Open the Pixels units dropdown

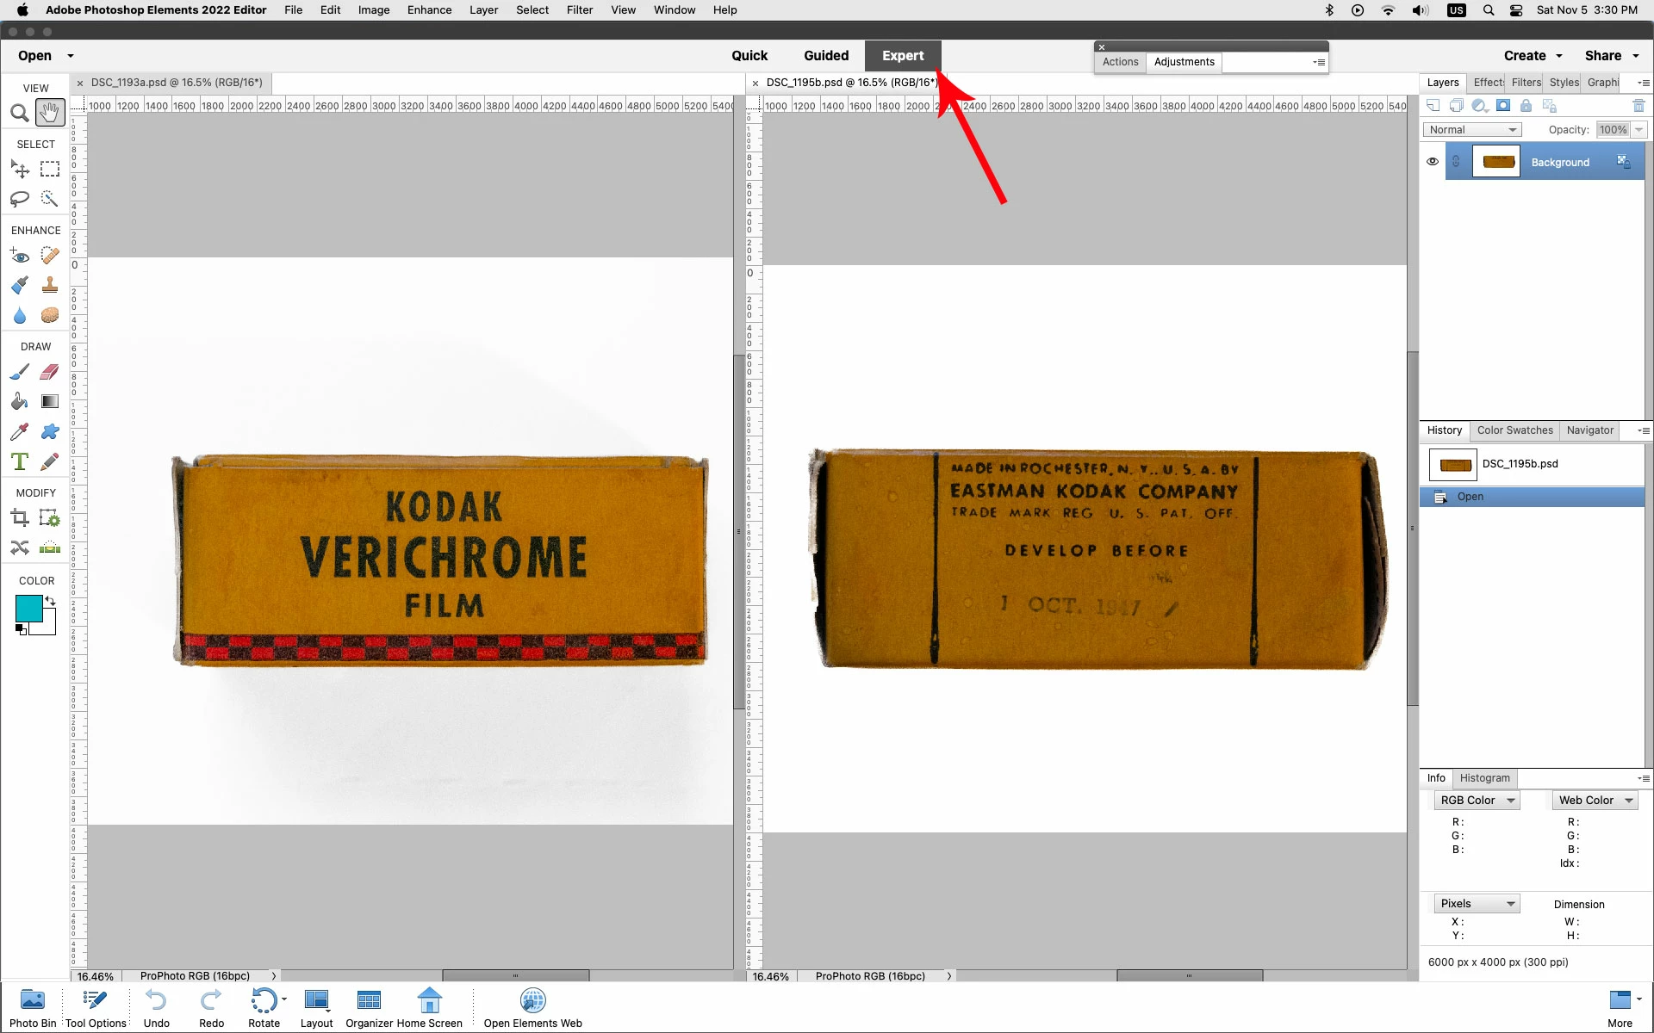tap(1477, 904)
